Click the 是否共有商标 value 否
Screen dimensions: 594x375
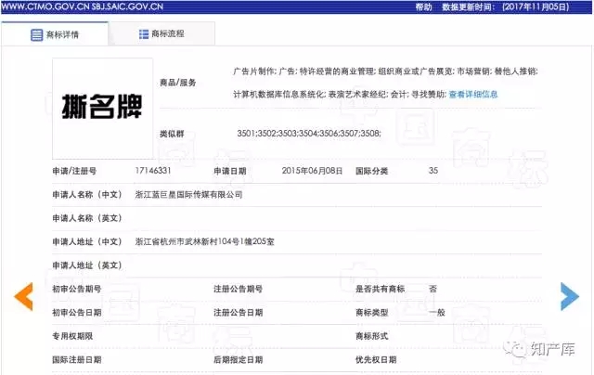point(433,290)
